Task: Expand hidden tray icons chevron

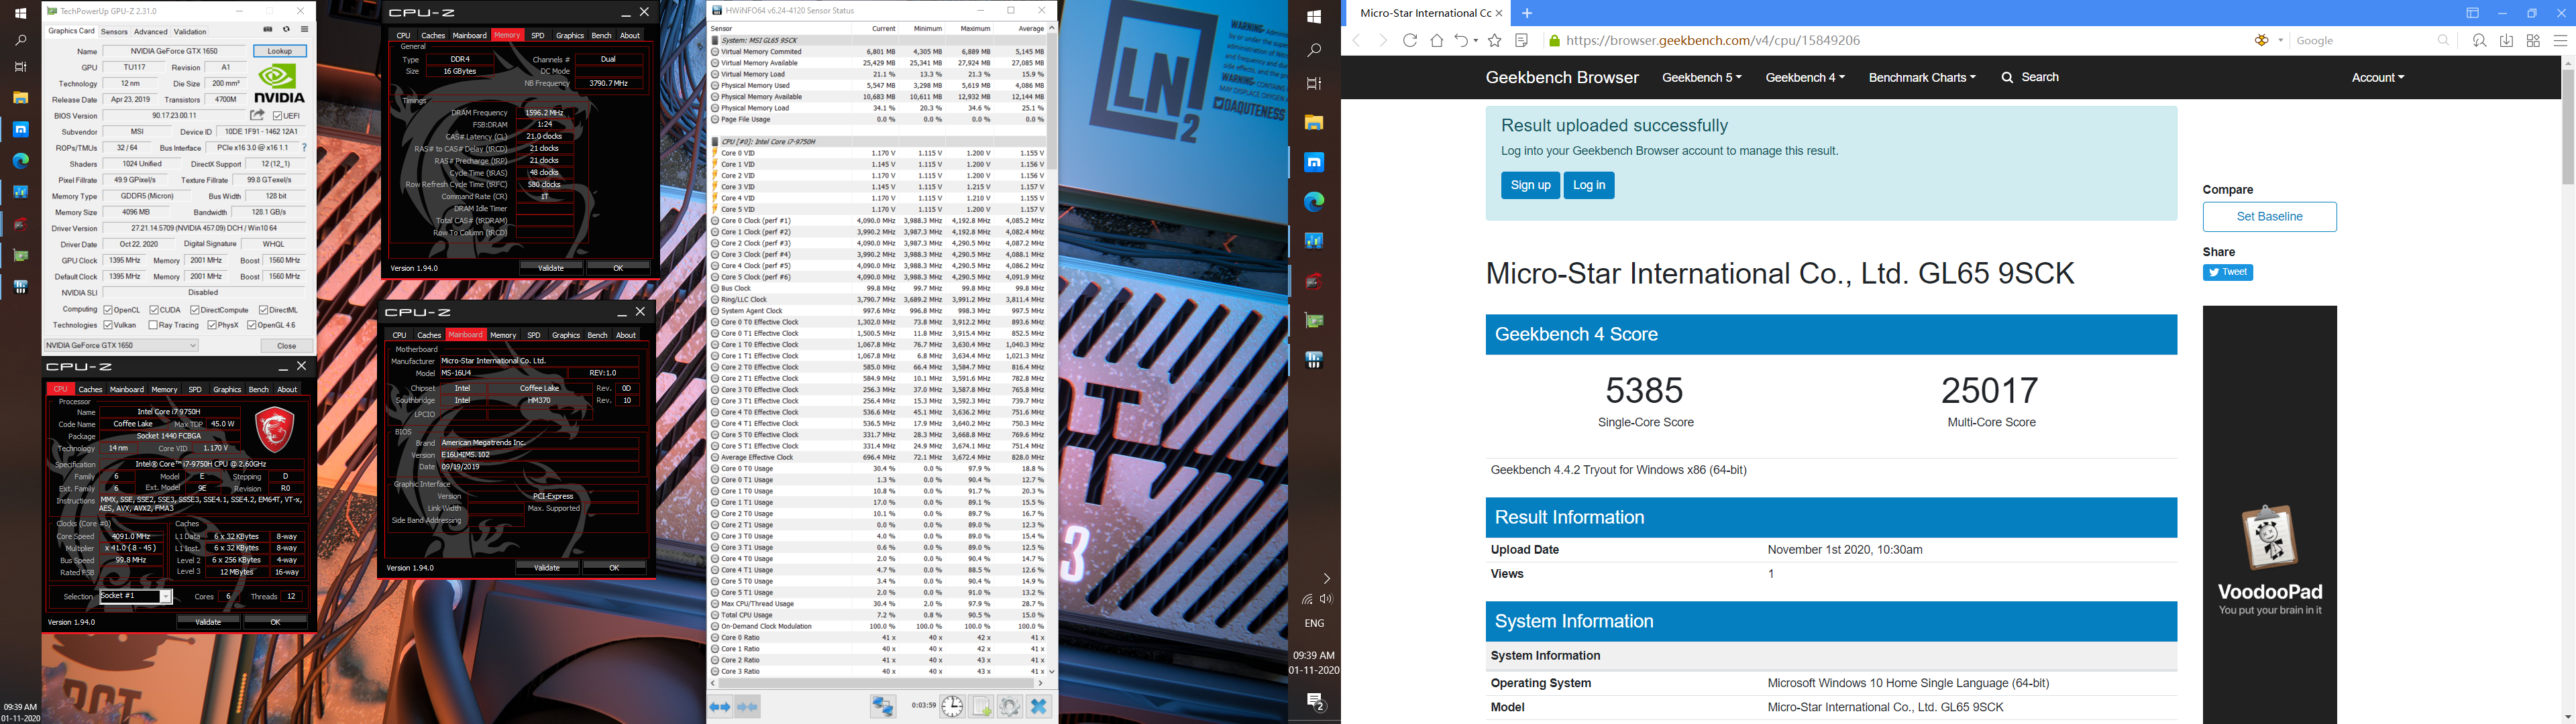Action: click(x=1326, y=579)
